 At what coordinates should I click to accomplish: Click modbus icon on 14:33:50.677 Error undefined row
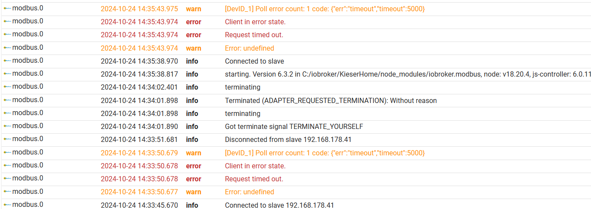tap(7, 191)
